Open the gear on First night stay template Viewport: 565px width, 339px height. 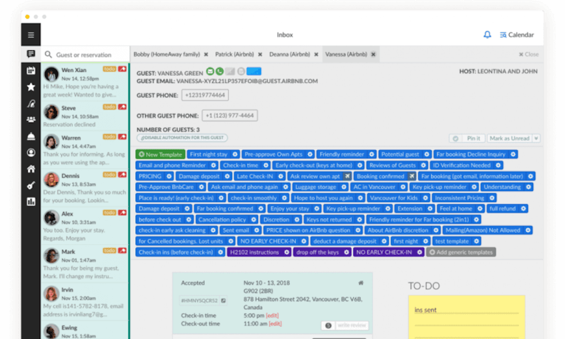[x=235, y=154]
